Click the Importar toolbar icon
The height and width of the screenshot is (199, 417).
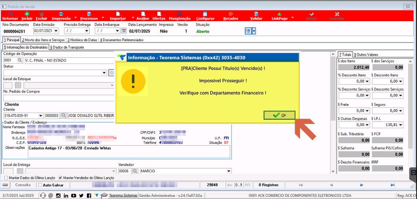pyautogui.click(x=118, y=14)
